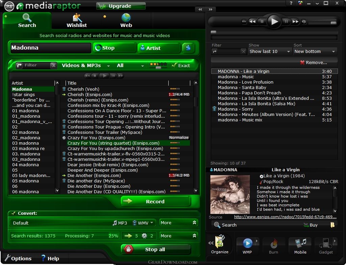Open the WMP side arrow expander
The image size is (346, 265).
pyautogui.click(x=256, y=241)
